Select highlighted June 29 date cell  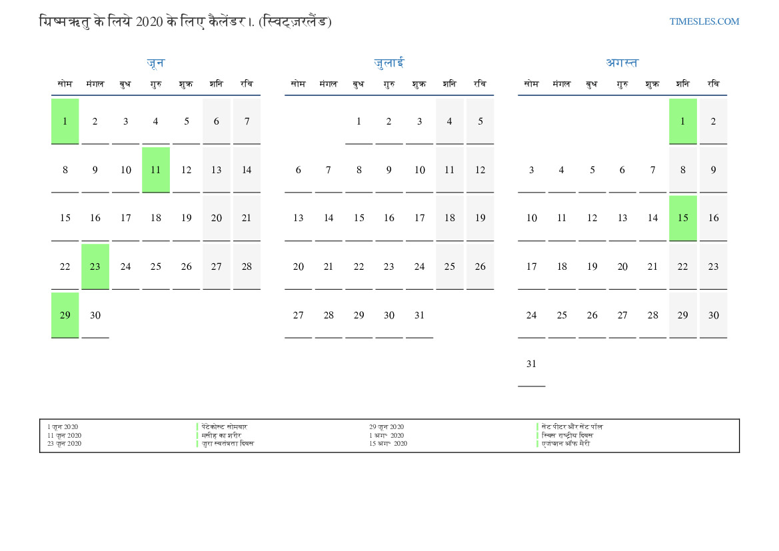tap(65, 315)
